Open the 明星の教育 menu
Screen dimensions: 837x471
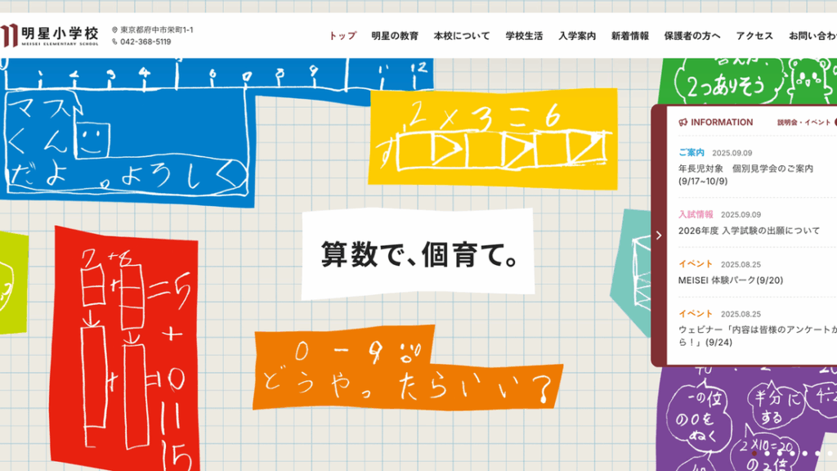(395, 36)
